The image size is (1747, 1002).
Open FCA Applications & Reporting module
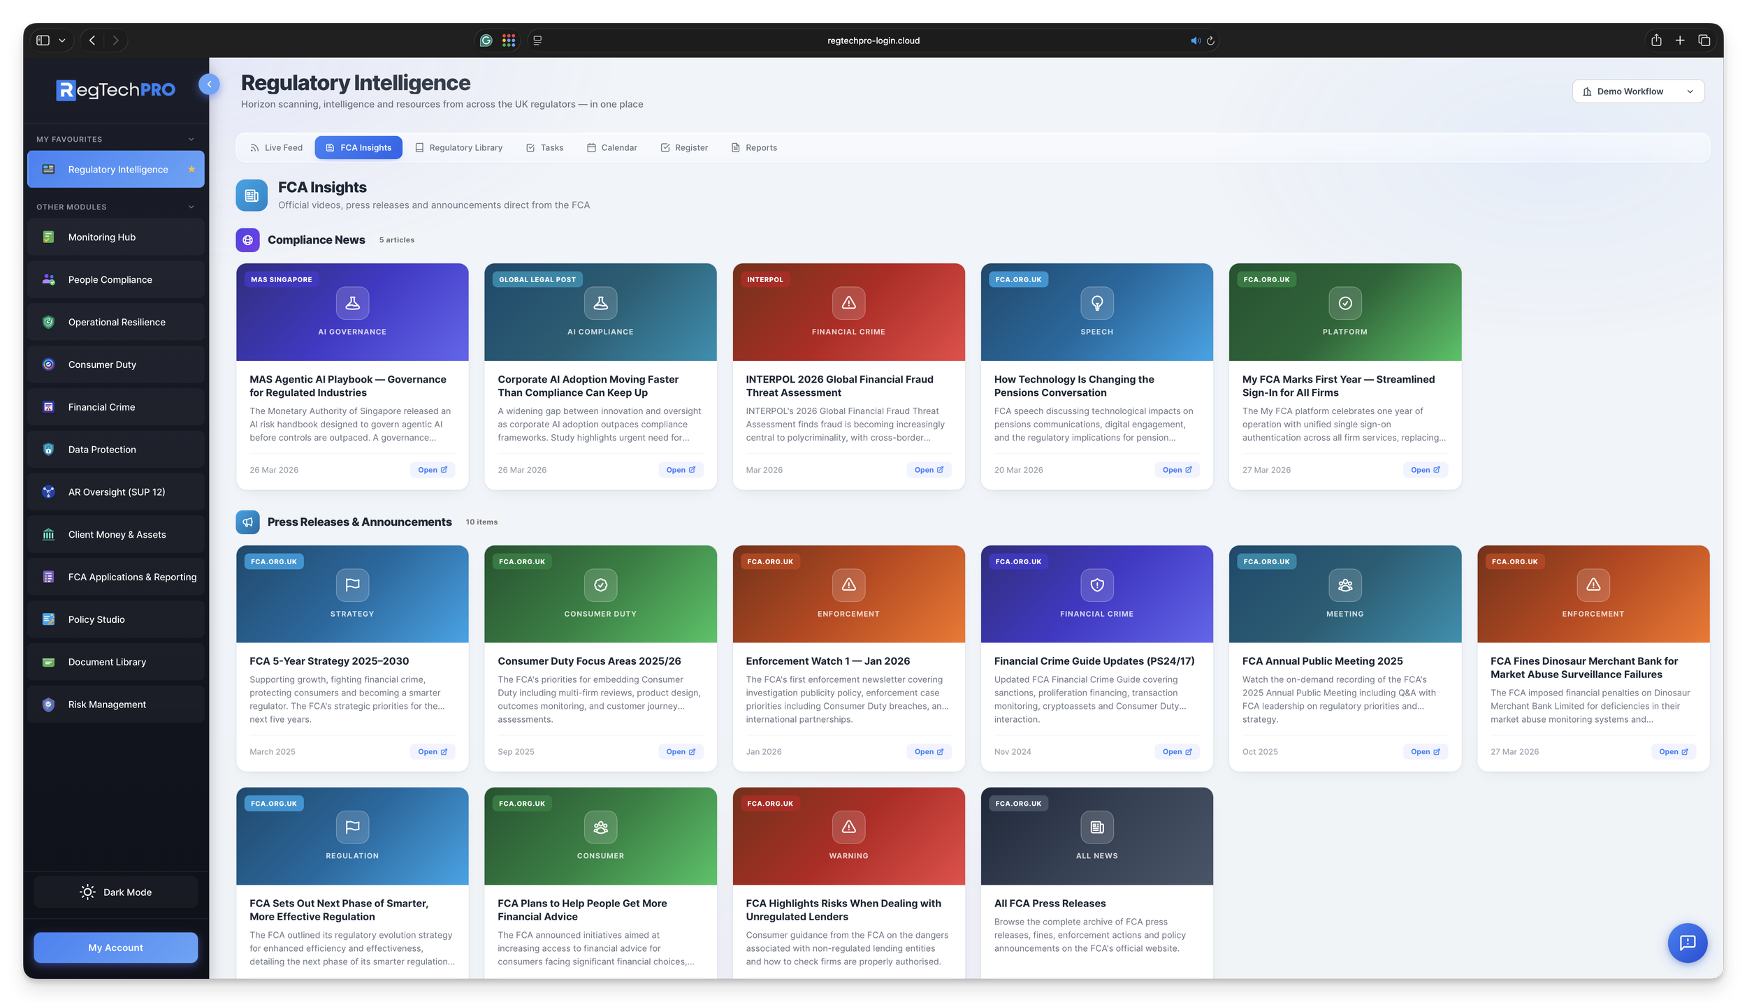(115, 577)
